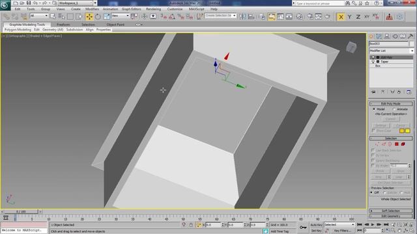Image resolution: width=417 pixels, height=234 pixels.
Task: Toggle the Percent Snap icon
Action: (x=181, y=17)
